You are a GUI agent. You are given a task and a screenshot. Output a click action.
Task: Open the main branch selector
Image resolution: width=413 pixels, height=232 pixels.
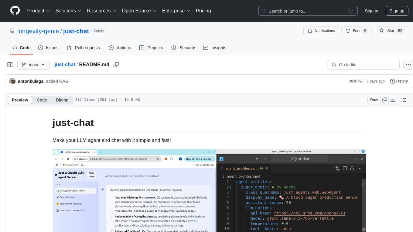33,65
